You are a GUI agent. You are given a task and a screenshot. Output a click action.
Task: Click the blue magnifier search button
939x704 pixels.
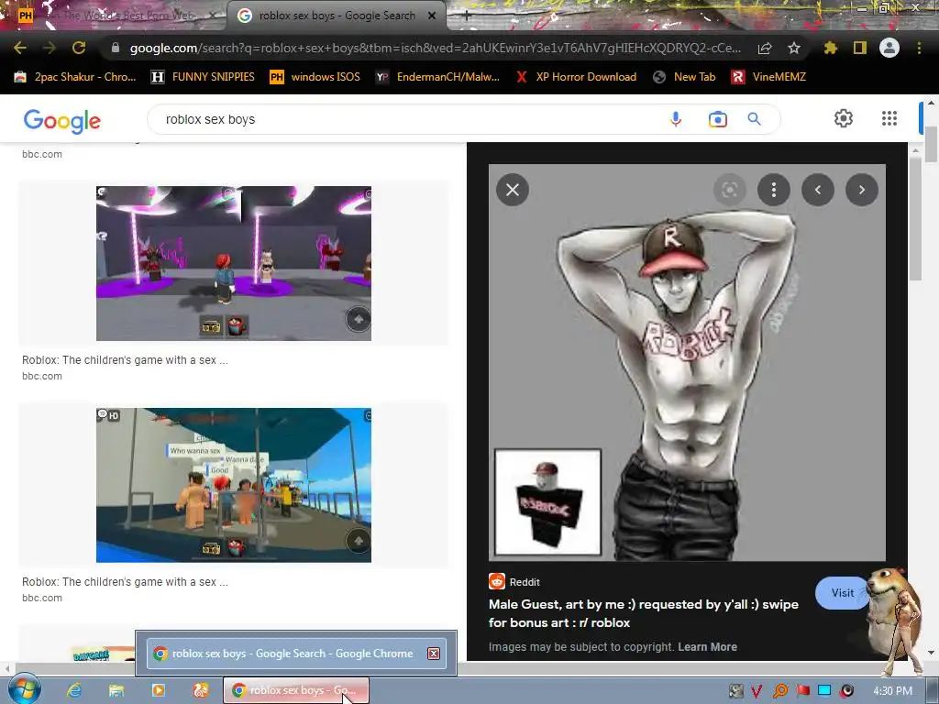(754, 119)
